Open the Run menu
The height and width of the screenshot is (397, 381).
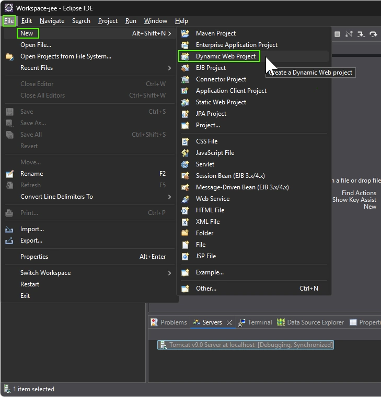pos(131,21)
